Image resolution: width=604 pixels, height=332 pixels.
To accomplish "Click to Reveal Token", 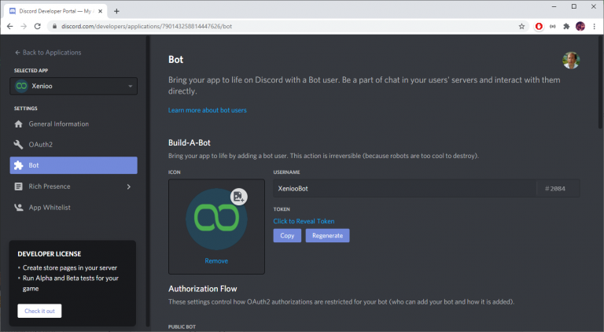I will [x=304, y=221].
